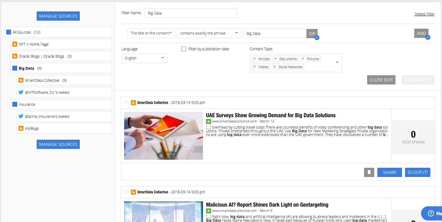Screen dimensions: 442x222
Task: Click the Filter Name input field
Action: tap(191, 13)
